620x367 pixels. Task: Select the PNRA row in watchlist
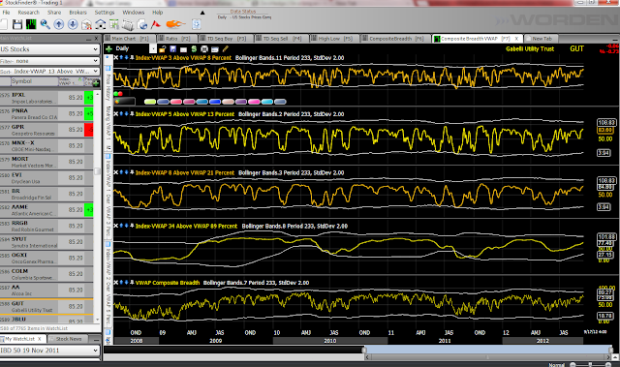[x=46, y=113]
